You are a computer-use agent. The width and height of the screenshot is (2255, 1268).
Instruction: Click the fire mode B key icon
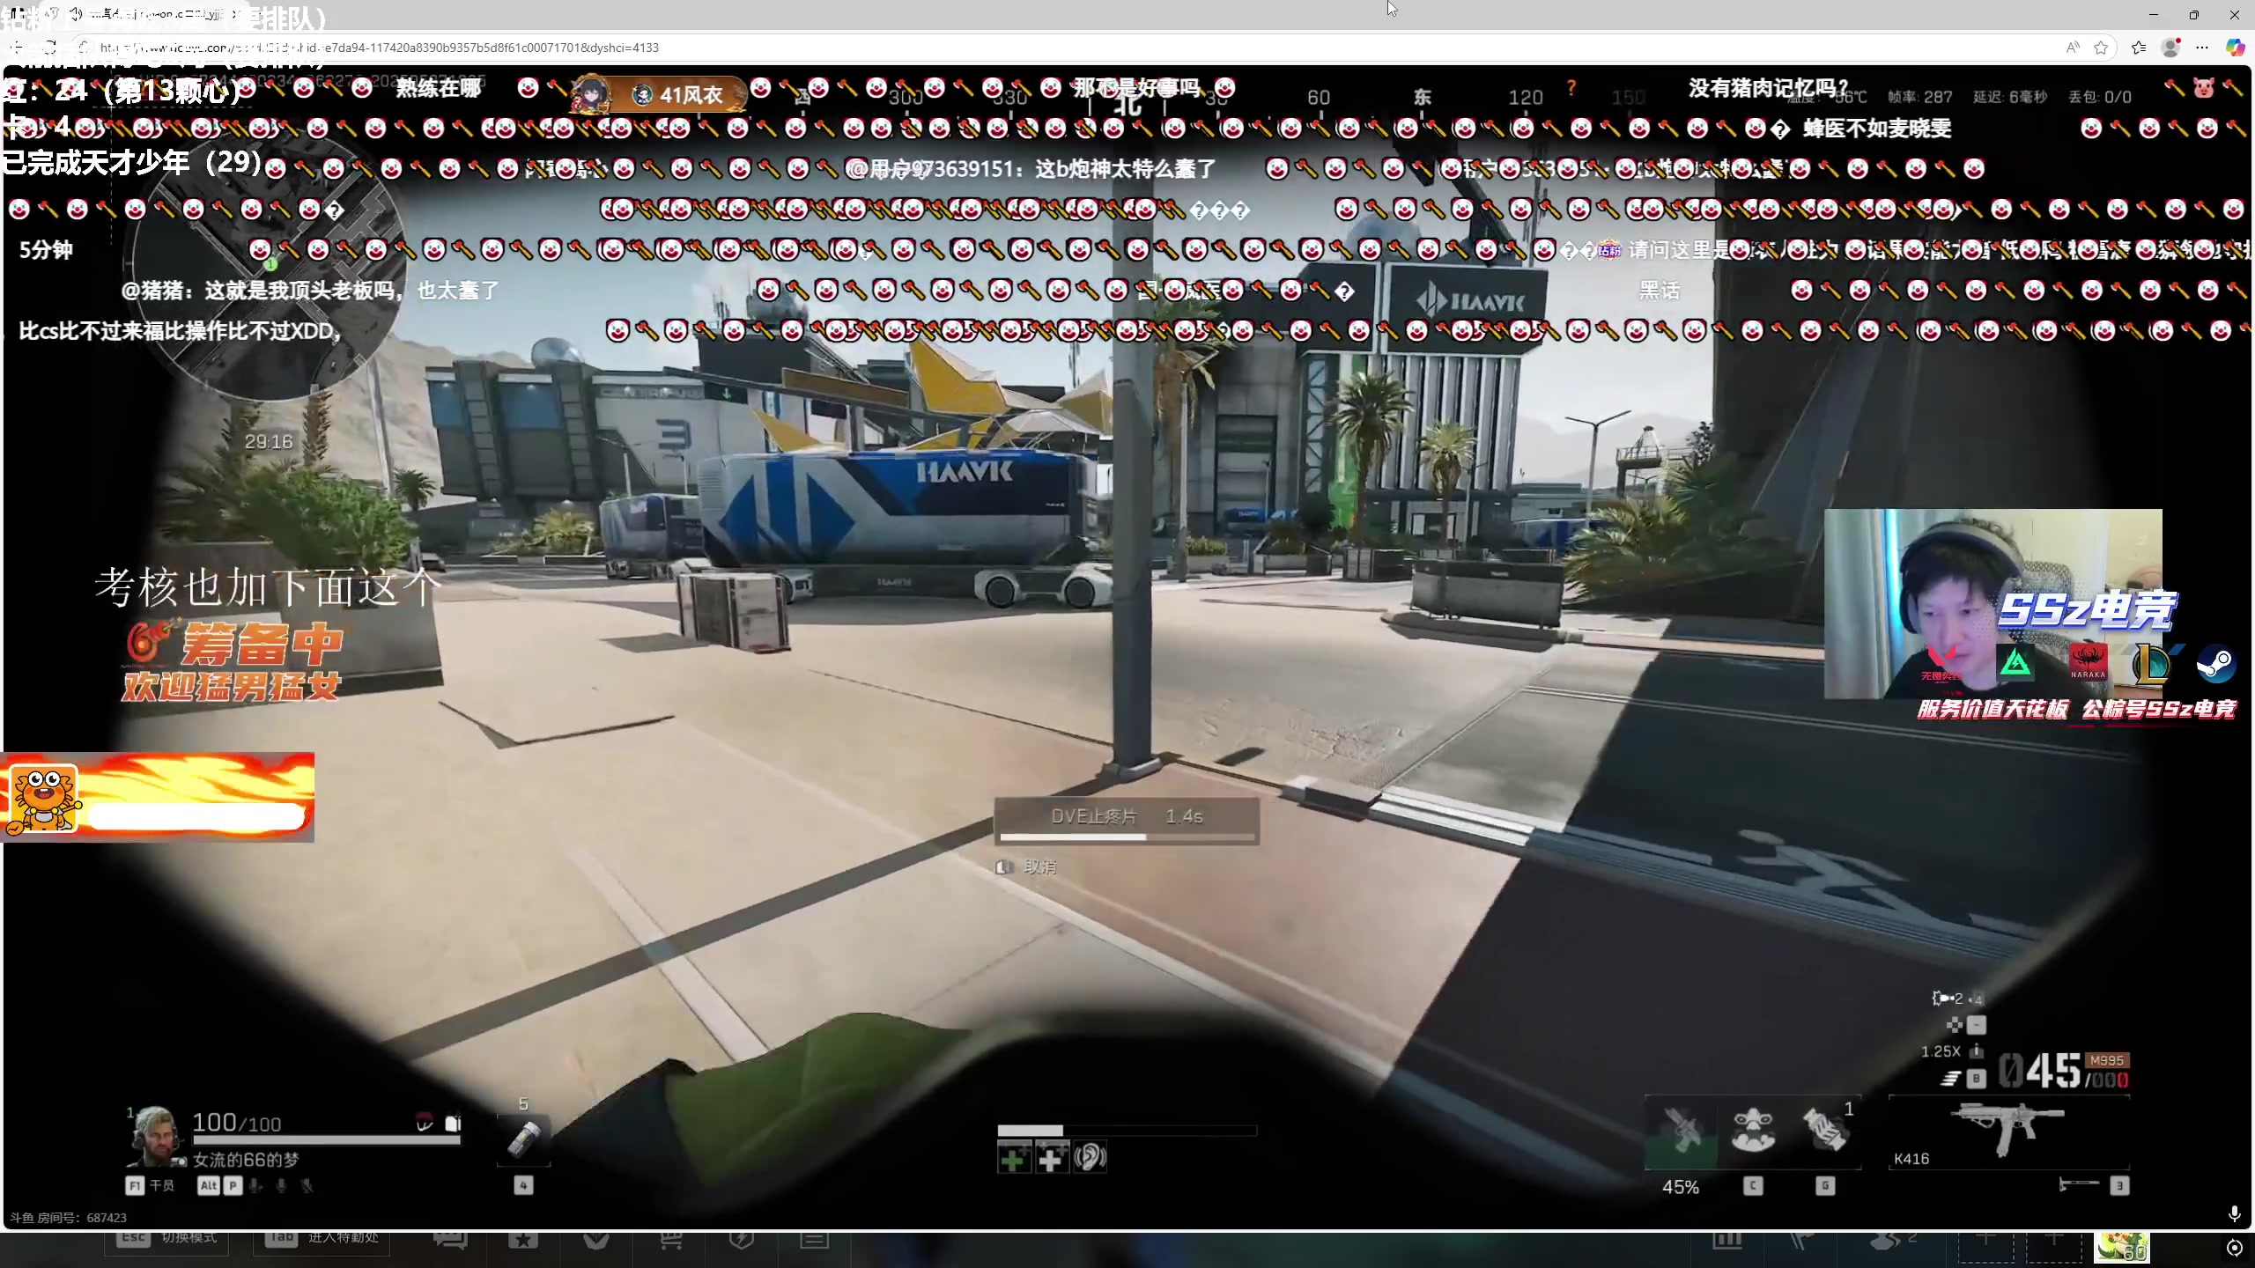tap(1977, 1079)
